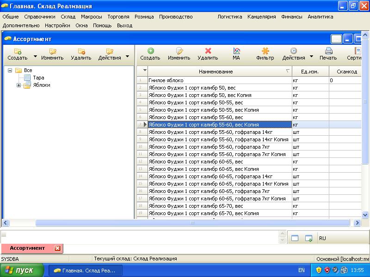Click the Печать printer icon
Screen dimensions: 370x277
[328, 51]
